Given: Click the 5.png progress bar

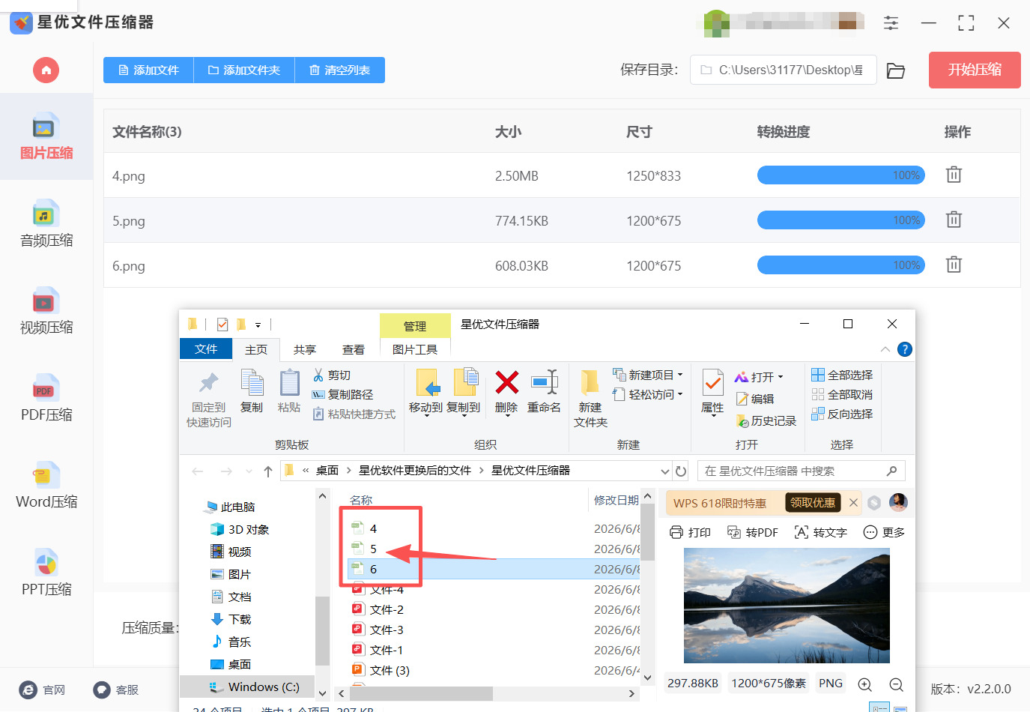Looking at the screenshot, I should (841, 220).
